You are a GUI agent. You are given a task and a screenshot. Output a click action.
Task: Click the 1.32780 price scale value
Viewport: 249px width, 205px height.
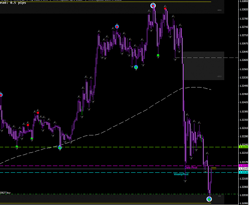(x=244, y=19)
